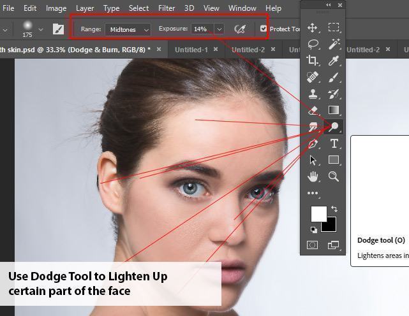
Task: Open the Filter menu
Action: 167,8
